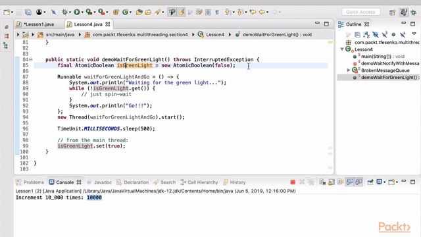Toggle Hide Local Types in Outline
The width and height of the screenshot is (421, 237).
coord(402,34)
